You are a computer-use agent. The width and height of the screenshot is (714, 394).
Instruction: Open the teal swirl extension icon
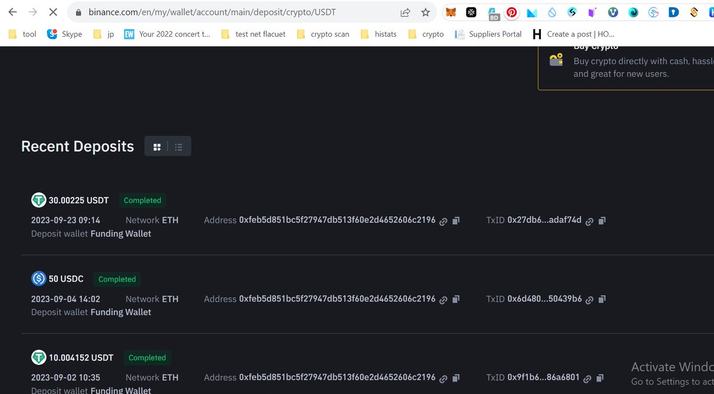(x=633, y=12)
